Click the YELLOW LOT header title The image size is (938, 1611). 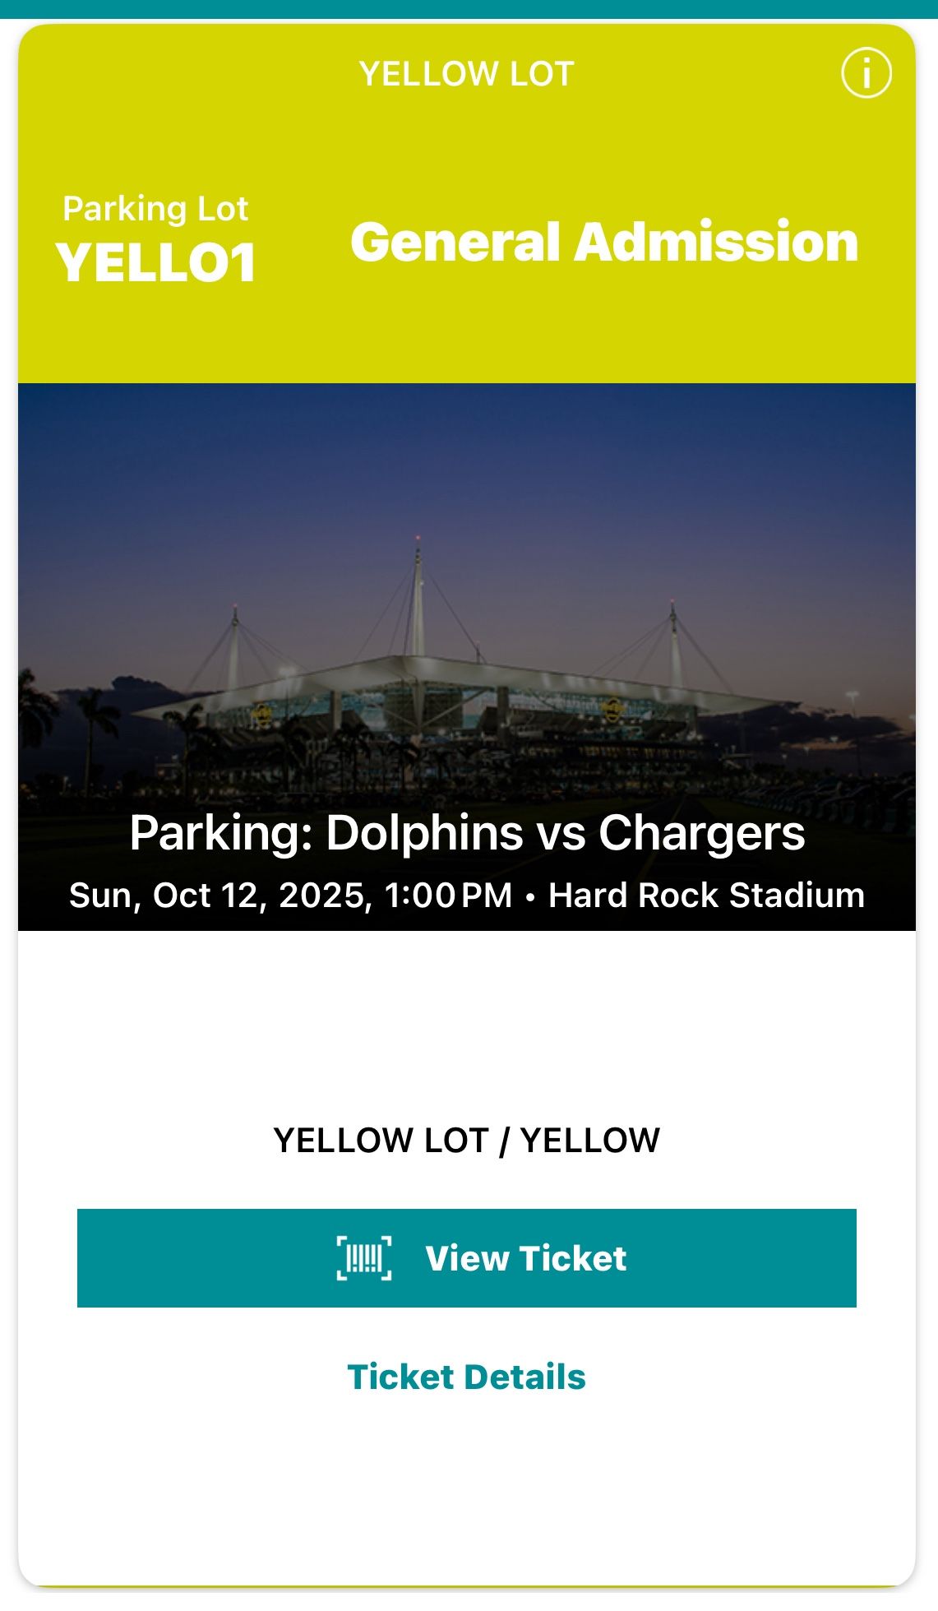(x=466, y=74)
